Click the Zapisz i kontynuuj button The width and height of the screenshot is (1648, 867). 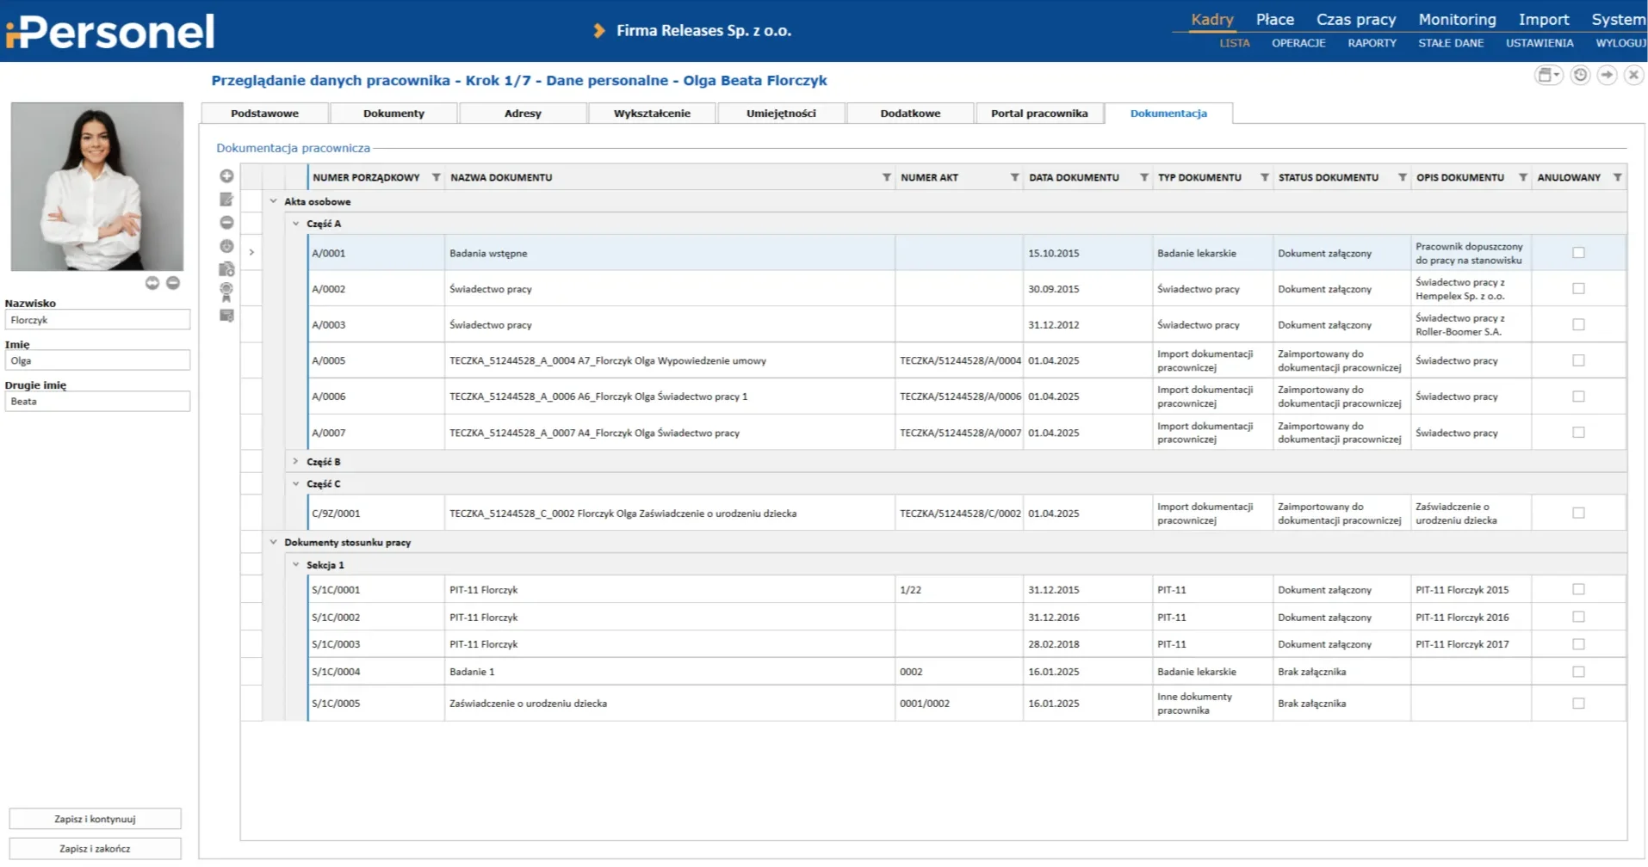tap(95, 819)
